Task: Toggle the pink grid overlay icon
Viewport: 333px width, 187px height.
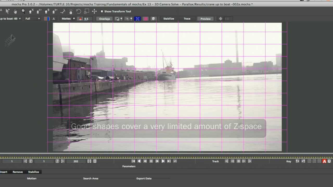Action: pos(146,19)
